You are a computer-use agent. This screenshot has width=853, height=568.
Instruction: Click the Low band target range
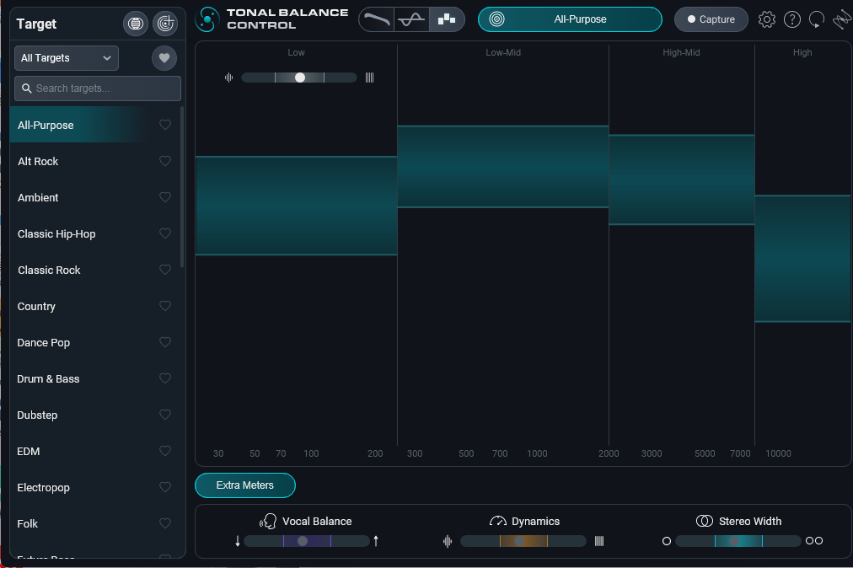[297, 206]
